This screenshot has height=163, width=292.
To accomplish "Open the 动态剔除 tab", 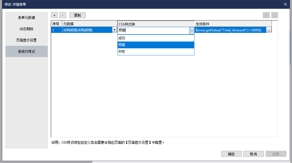I will point(27,29).
